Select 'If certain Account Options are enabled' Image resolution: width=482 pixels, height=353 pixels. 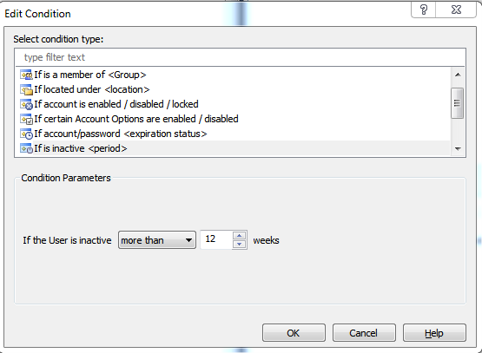pyautogui.click(x=136, y=119)
